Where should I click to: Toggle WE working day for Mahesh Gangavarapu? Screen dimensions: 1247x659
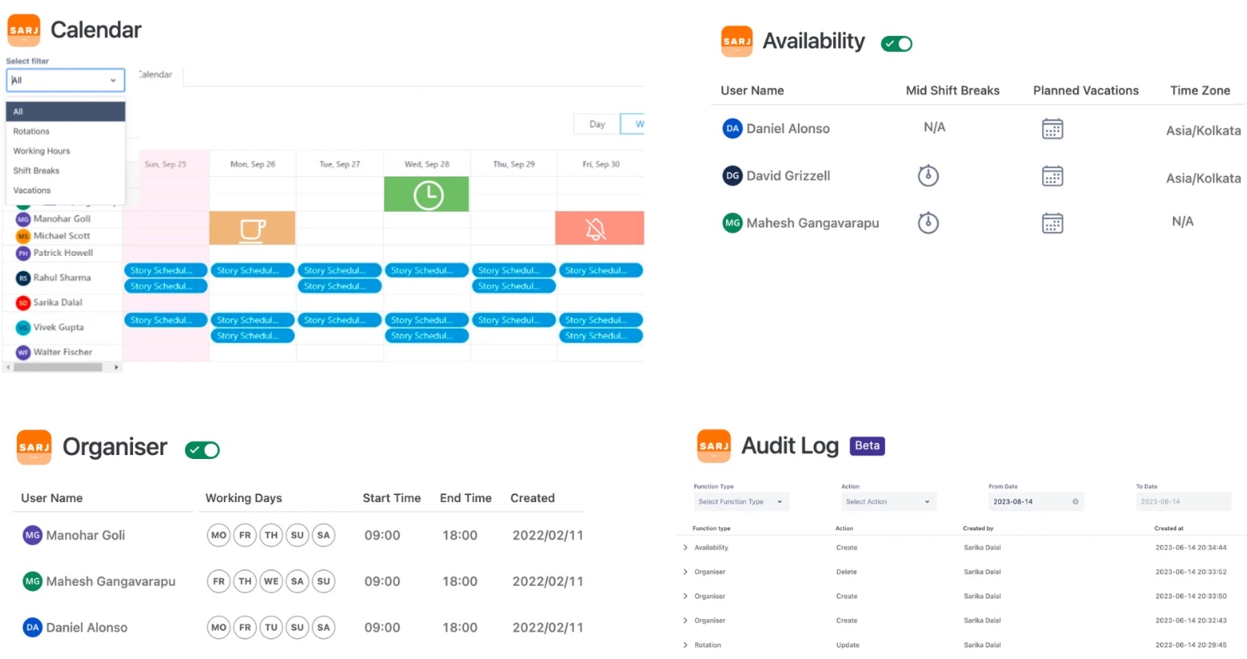(x=271, y=582)
